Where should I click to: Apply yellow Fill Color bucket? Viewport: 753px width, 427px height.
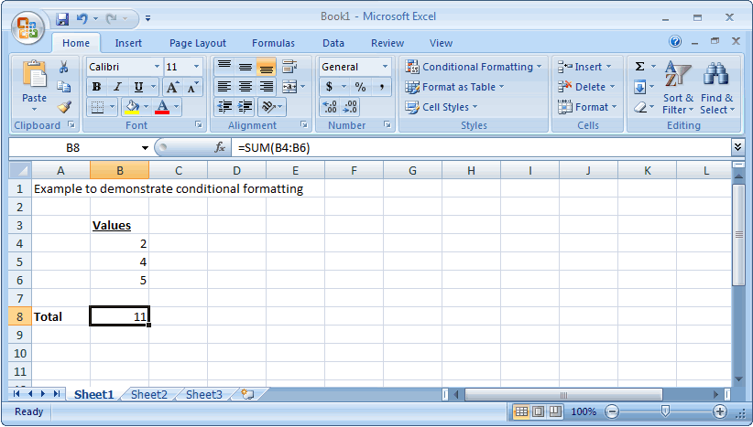tap(132, 107)
